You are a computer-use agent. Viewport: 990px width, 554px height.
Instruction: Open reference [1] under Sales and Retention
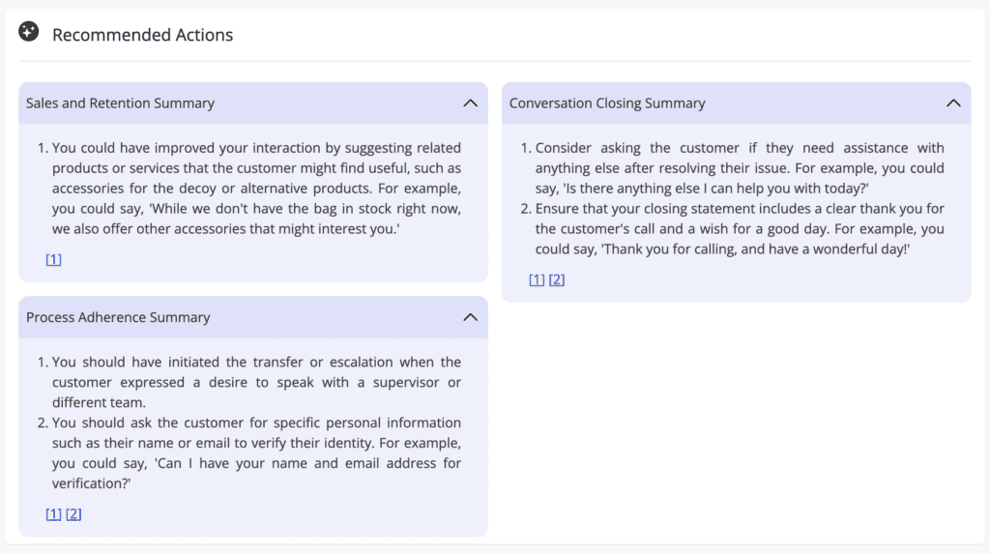click(x=54, y=259)
